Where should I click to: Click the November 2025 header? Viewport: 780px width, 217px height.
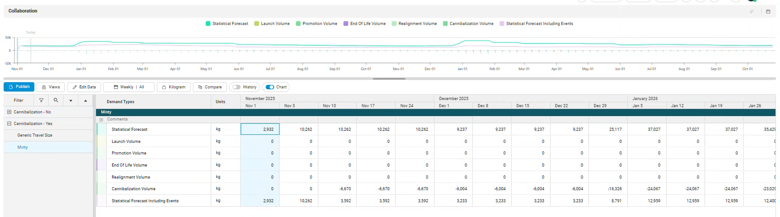click(x=337, y=98)
